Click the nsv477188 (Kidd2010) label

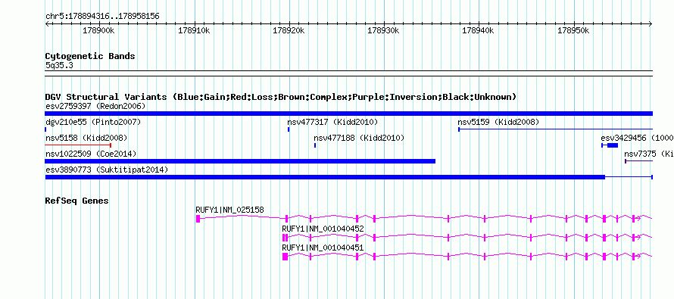coord(359,139)
